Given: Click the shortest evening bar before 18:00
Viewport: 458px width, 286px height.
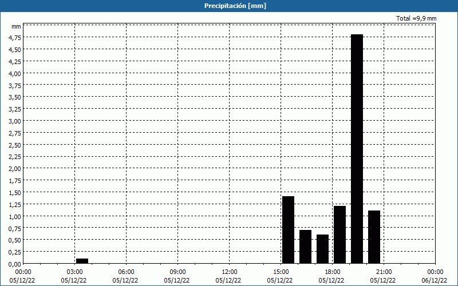Looking at the screenshot, I should (322, 249).
